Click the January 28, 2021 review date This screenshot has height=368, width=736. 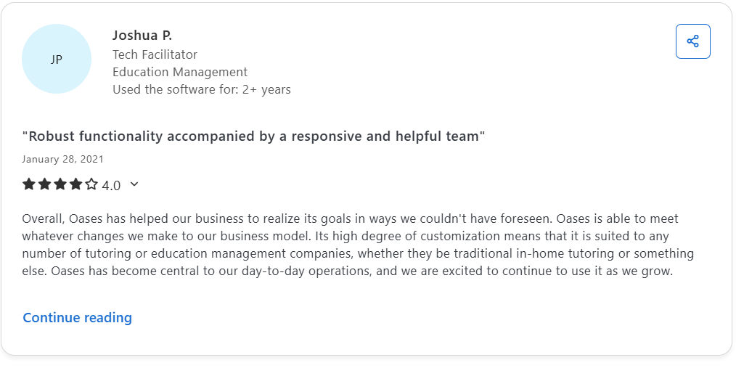click(x=62, y=159)
